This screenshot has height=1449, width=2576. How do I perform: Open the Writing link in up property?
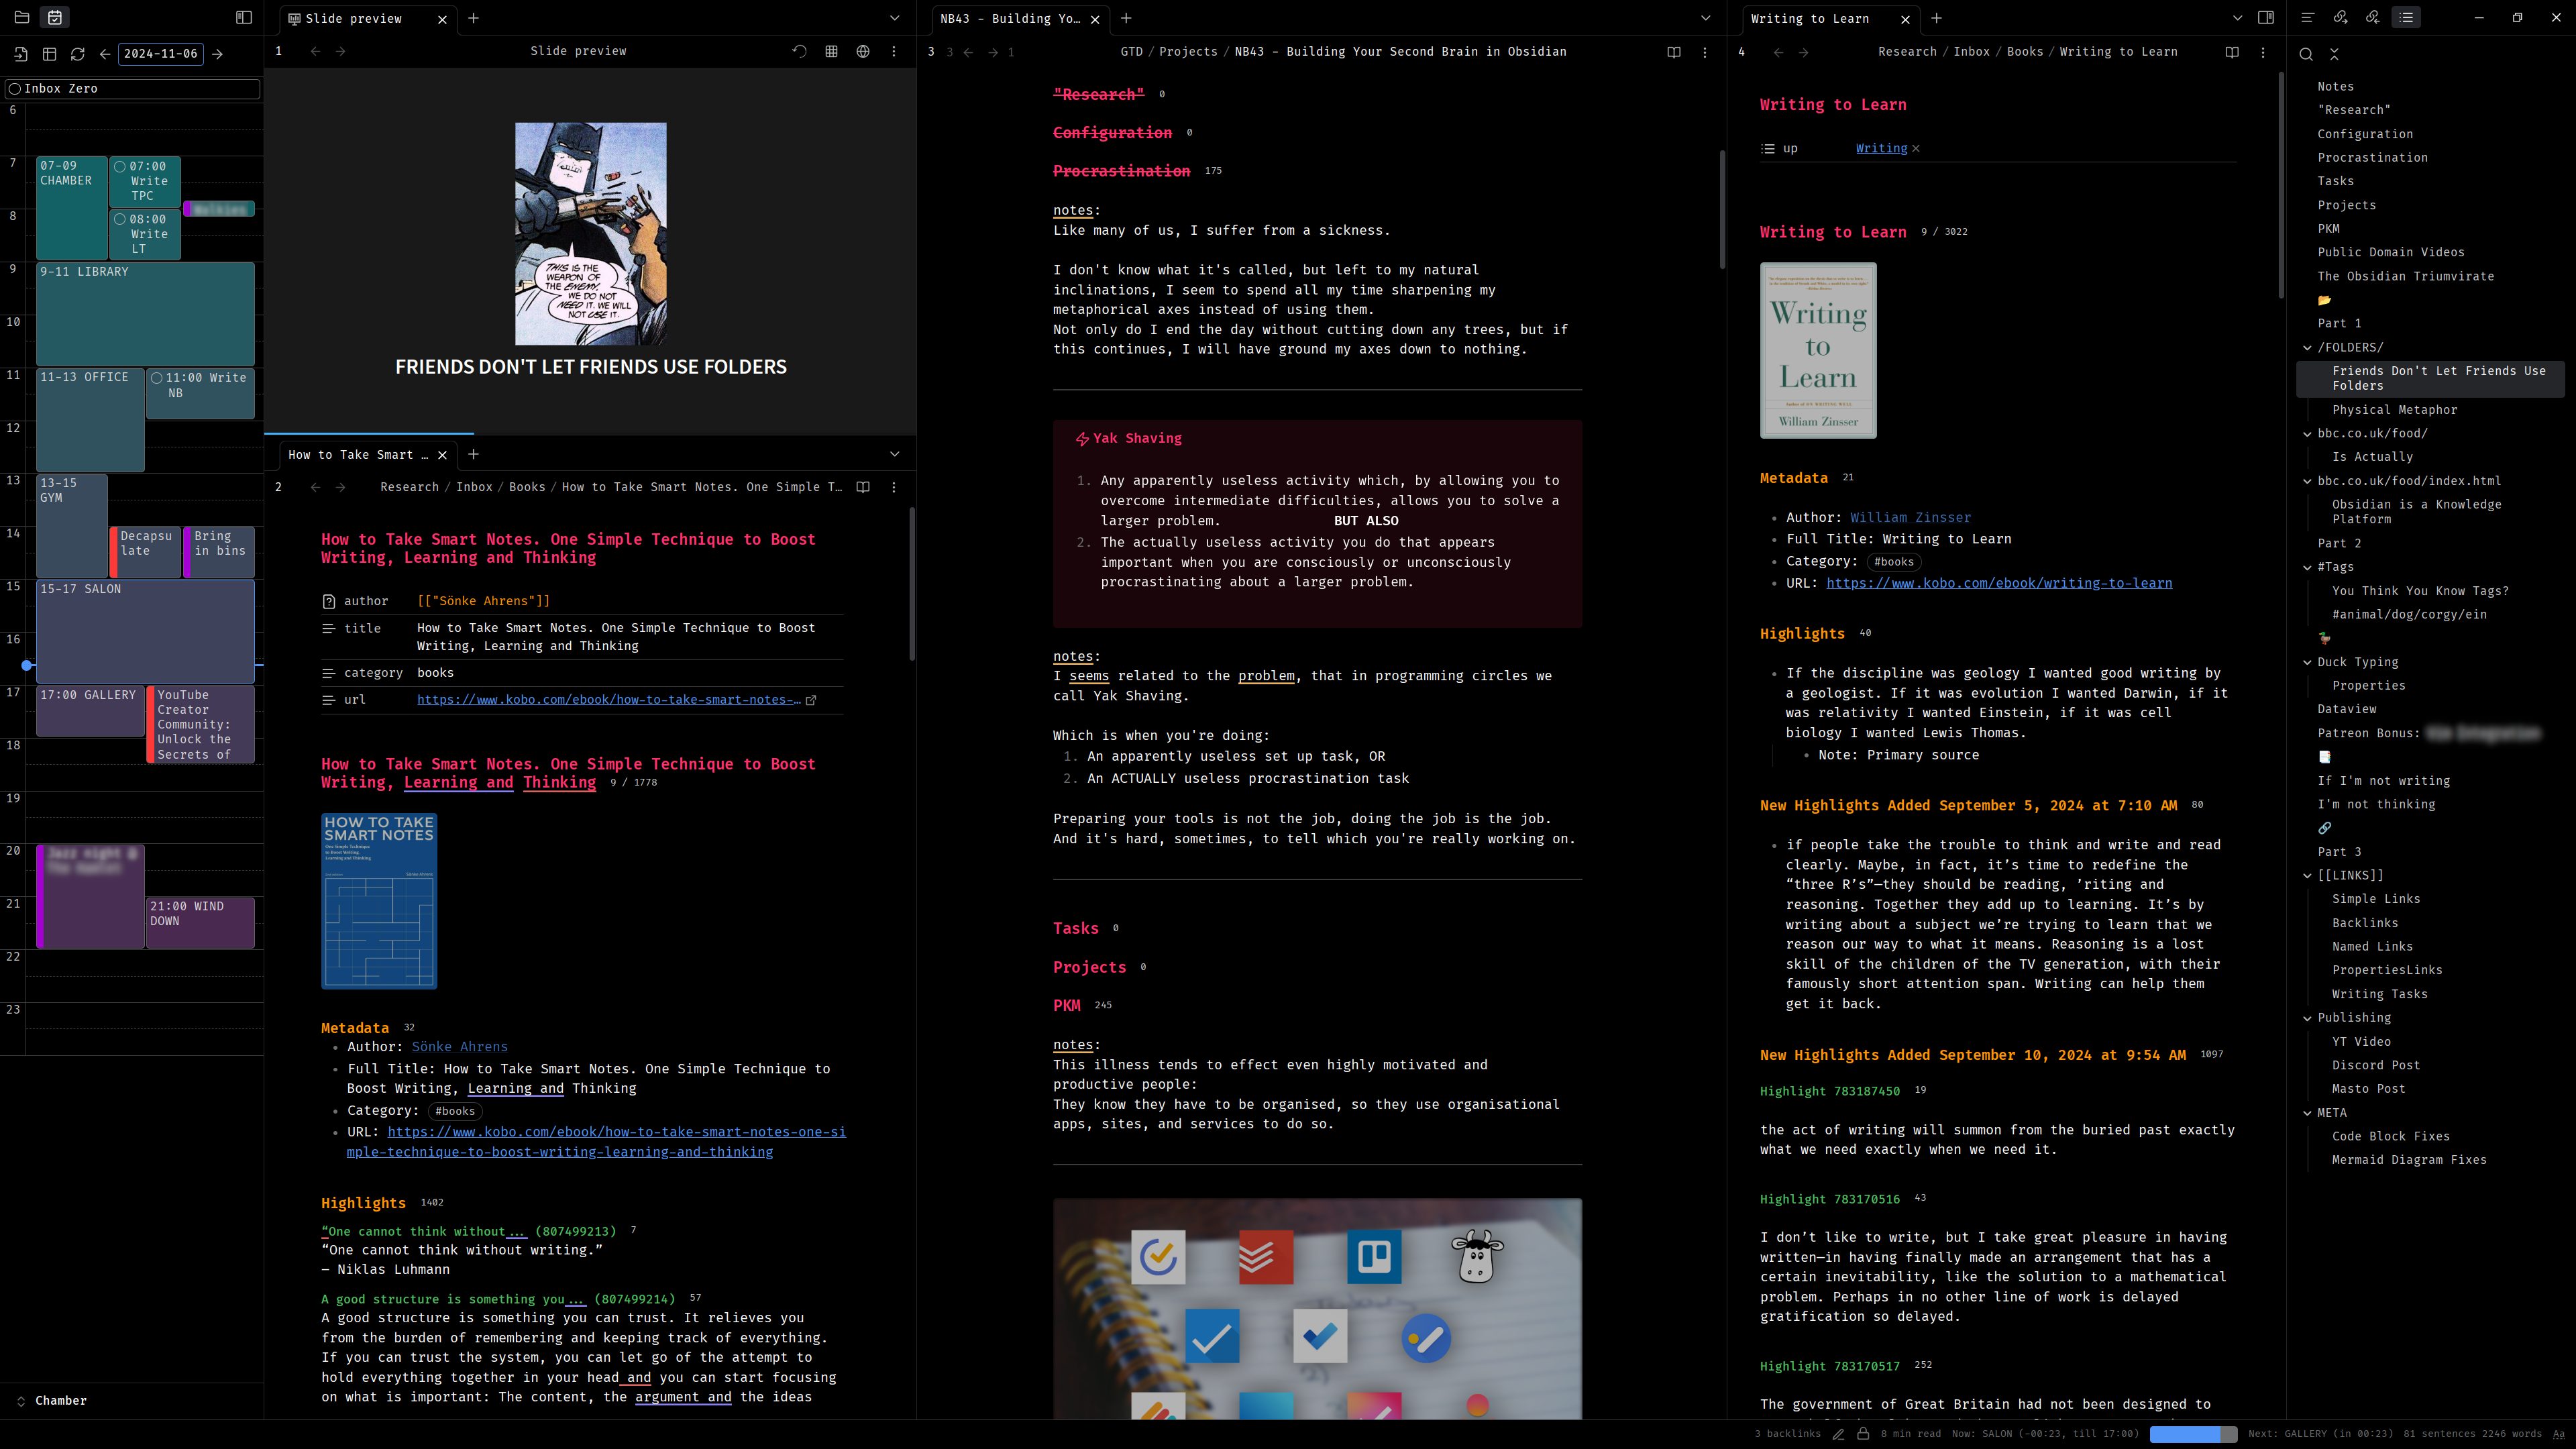[1881, 148]
